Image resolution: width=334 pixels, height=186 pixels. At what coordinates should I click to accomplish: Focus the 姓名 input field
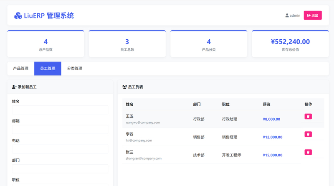[x=60, y=110]
